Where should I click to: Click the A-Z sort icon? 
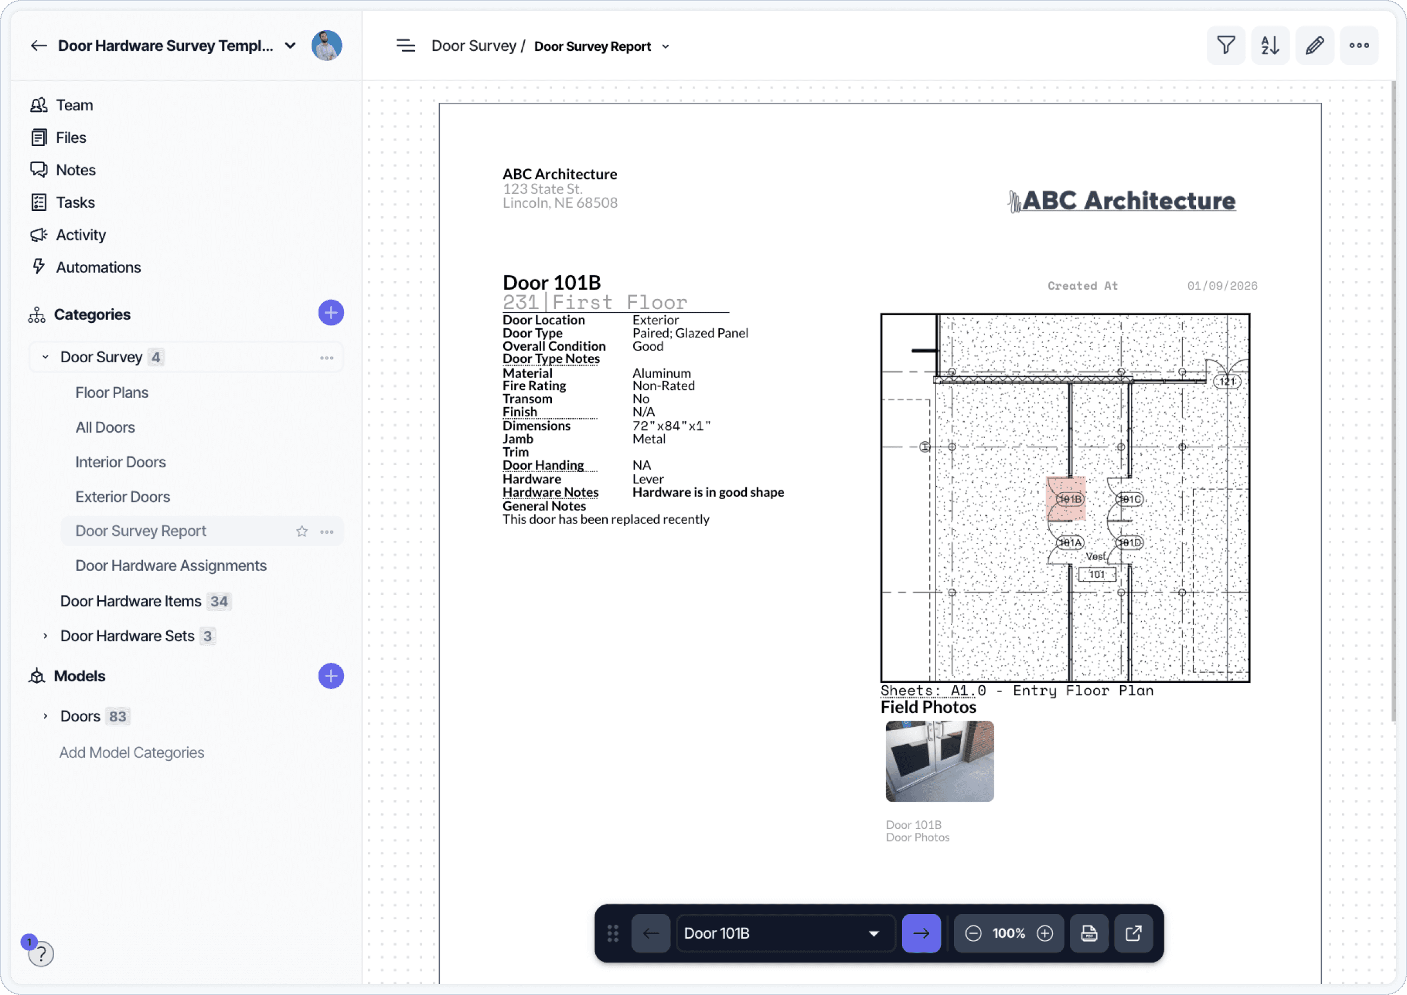1270,45
